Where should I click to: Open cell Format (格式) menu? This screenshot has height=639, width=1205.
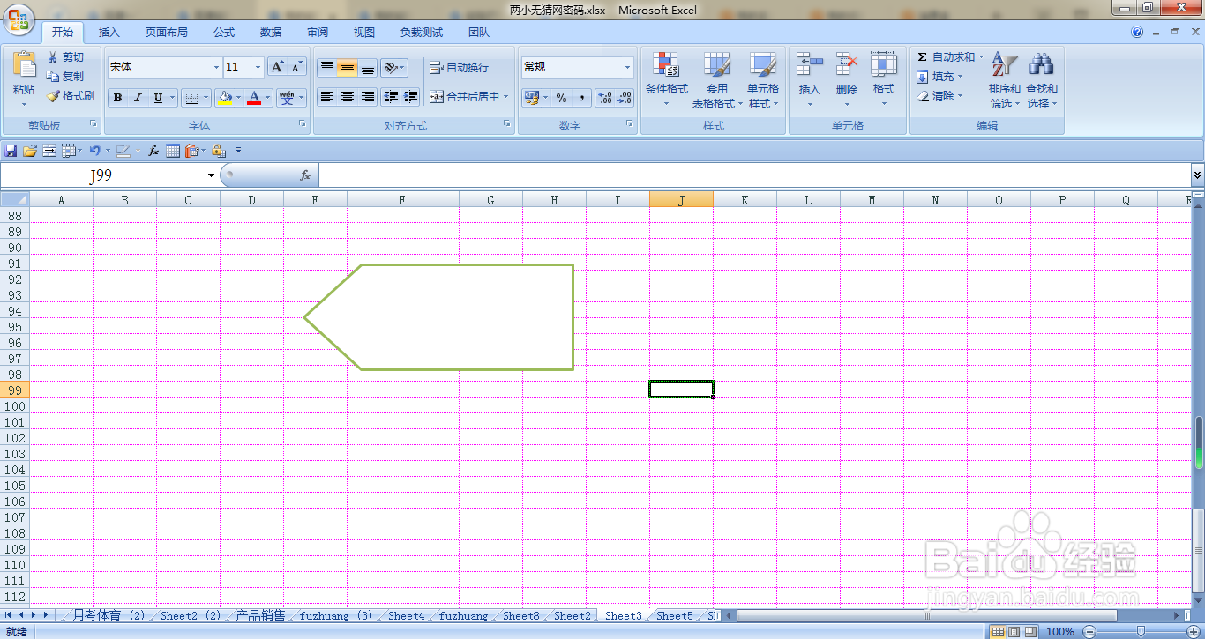coord(884,80)
